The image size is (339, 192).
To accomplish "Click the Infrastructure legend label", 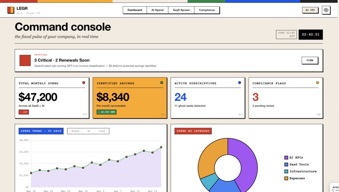I will pos(303,171).
